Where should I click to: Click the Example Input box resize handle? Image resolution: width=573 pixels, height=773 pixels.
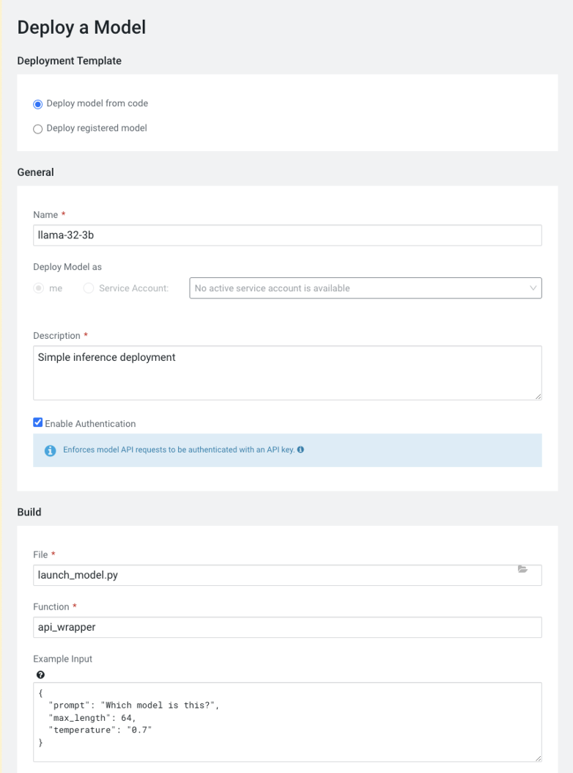pos(538,758)
